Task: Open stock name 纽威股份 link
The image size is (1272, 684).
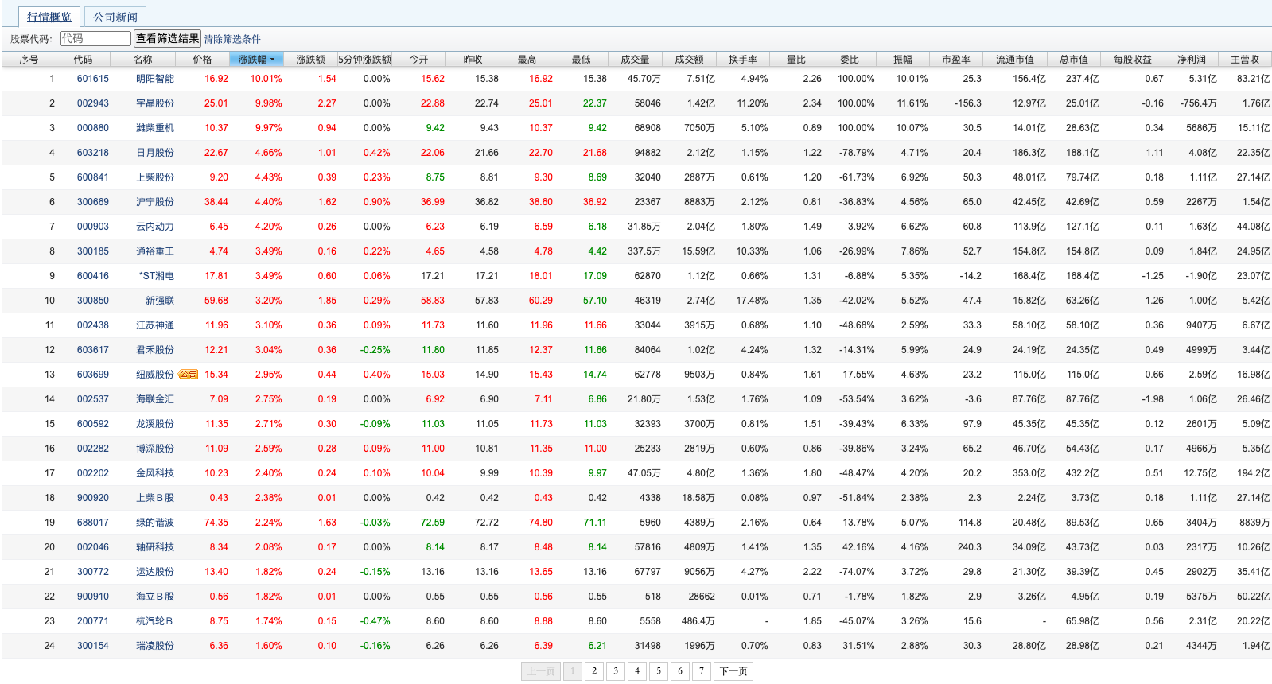Action: point(155,375)
